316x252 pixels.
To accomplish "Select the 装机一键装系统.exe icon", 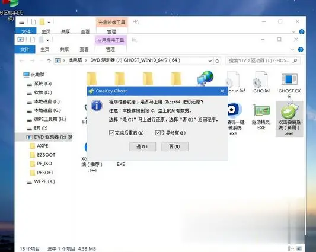I will click(x=235, y=119).
